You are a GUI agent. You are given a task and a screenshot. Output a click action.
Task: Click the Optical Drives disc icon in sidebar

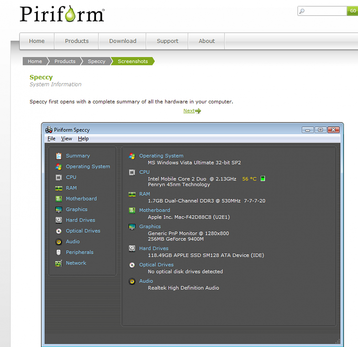point(59,231)
